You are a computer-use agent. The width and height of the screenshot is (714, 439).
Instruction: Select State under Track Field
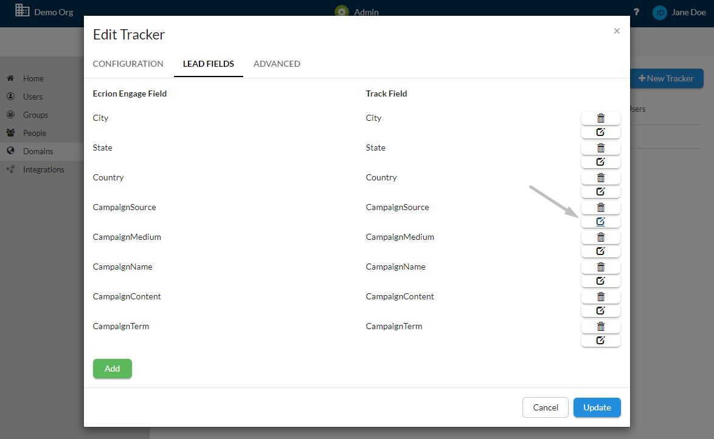click(x=375, y=148)
